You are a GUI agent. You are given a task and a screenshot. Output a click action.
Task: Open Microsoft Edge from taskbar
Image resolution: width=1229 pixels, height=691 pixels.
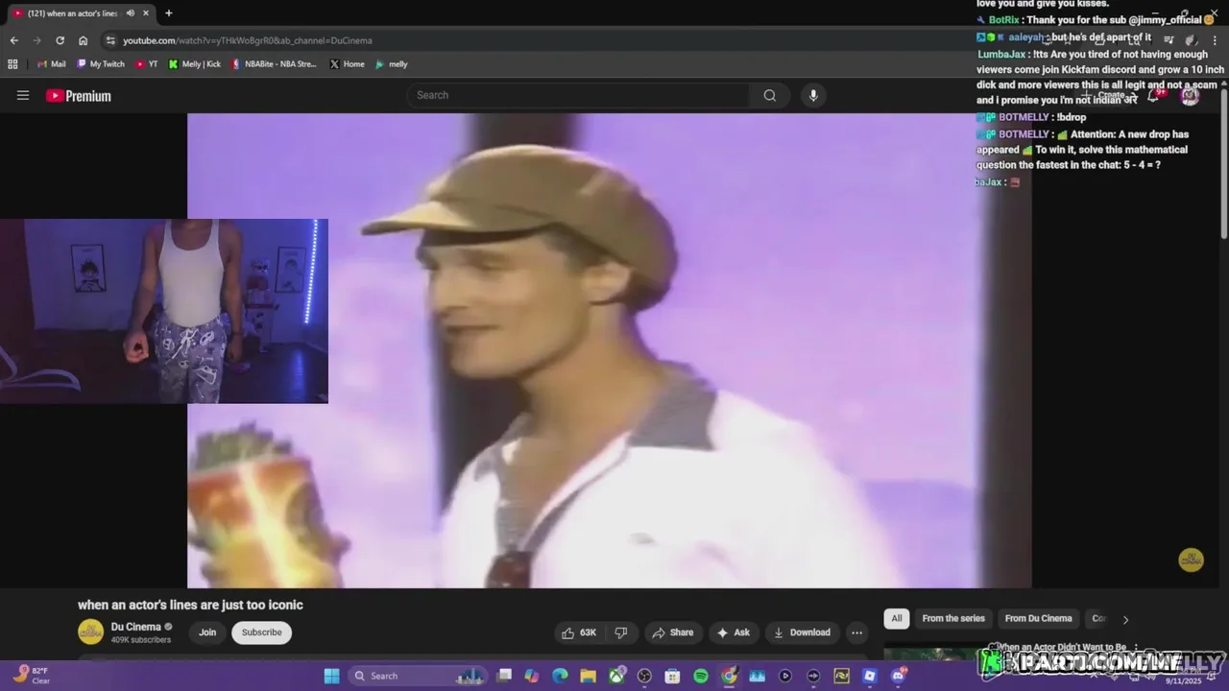pyautogui.click(x=560, y=676)
